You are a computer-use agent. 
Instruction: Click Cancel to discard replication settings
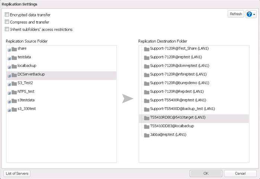point(240,173)
